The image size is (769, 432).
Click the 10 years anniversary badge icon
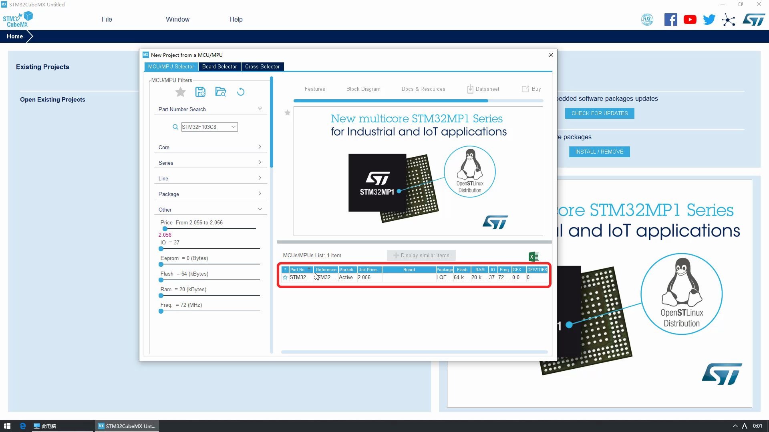click(x=647, y=20)
